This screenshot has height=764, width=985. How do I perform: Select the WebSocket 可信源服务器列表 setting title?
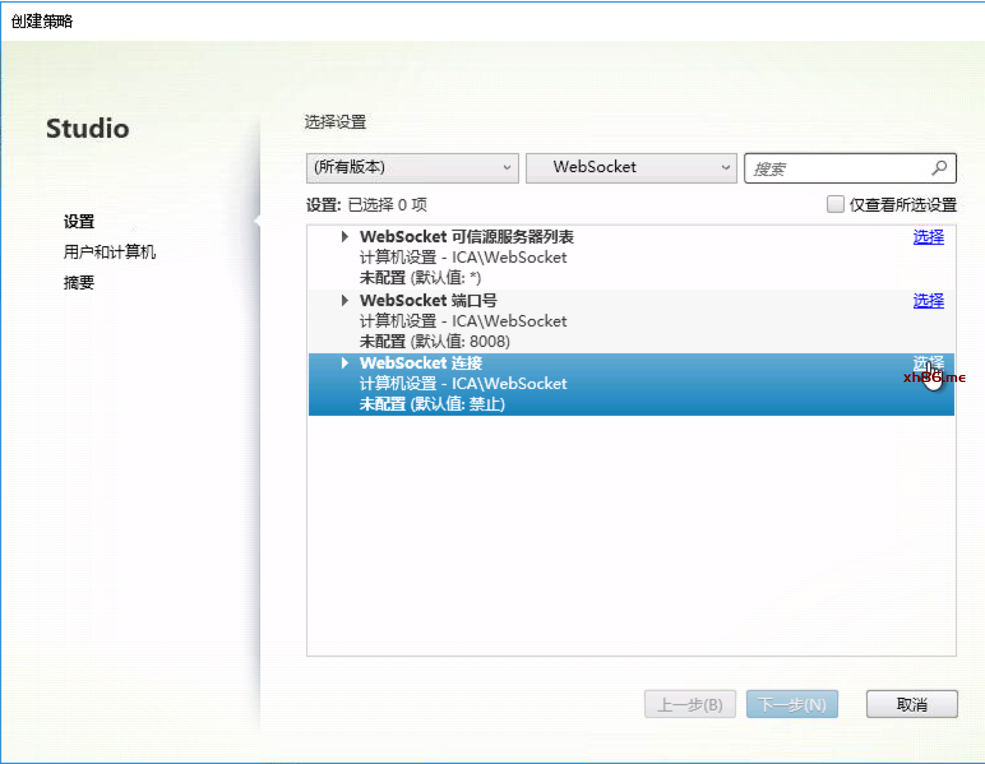(466, 237)
